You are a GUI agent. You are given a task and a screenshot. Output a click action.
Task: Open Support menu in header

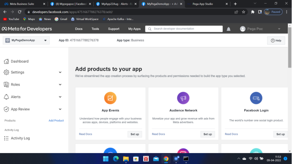pos(114,29)
